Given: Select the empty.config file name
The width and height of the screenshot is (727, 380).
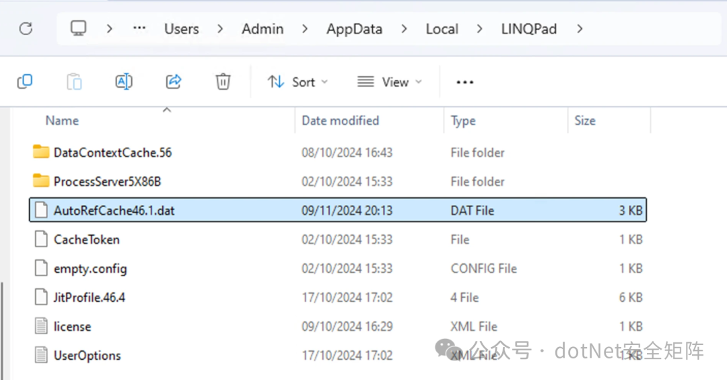Looking at the screenshot, I should click(x=90, y=269).
